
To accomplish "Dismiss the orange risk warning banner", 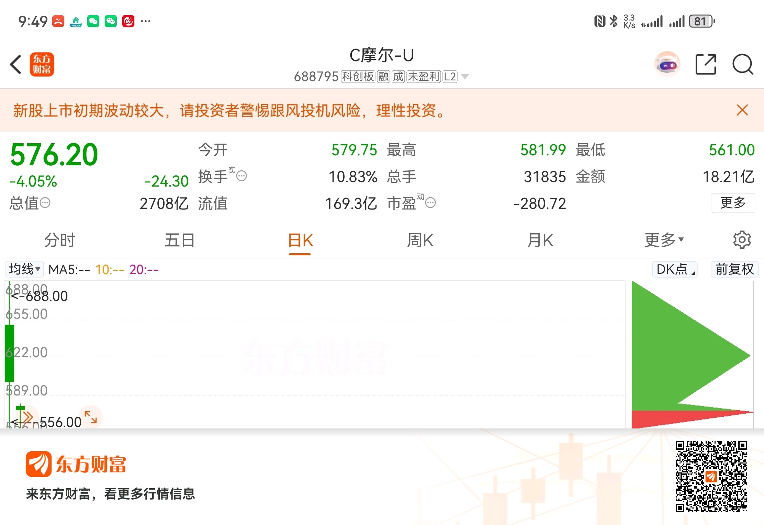I will tap(742, 110).
